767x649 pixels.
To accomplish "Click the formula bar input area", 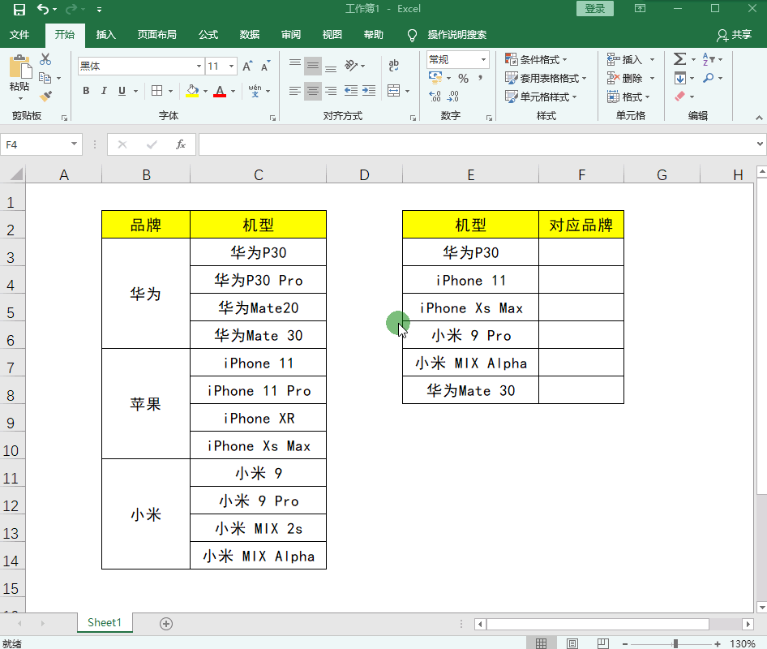I will click(x=477, y=144).
